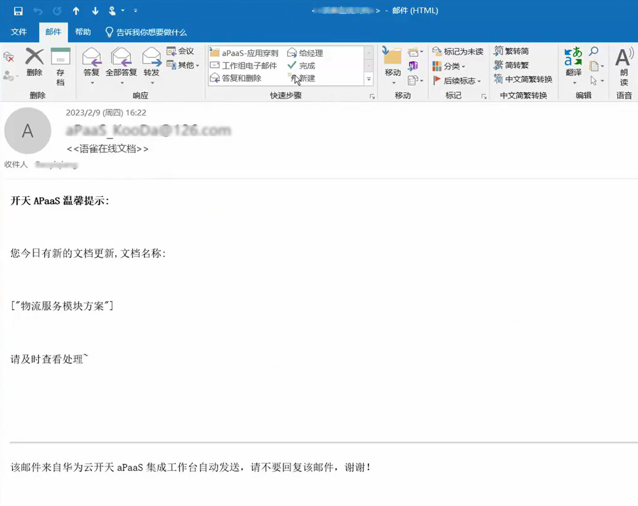
Task: Expand the 答复 dropdown arrow
Action: (92, 83)
